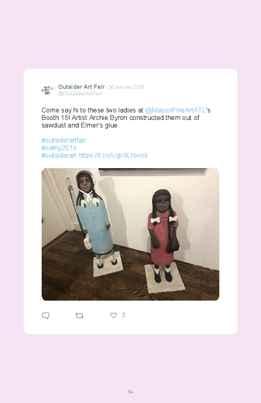Click the like count number 3

pyautogui.click(x=123, y=315)
